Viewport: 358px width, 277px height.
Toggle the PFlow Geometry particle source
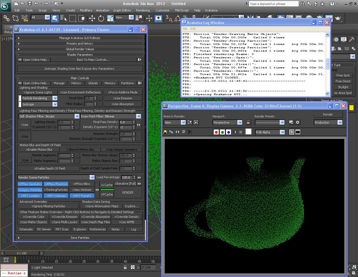click(30, 184)
